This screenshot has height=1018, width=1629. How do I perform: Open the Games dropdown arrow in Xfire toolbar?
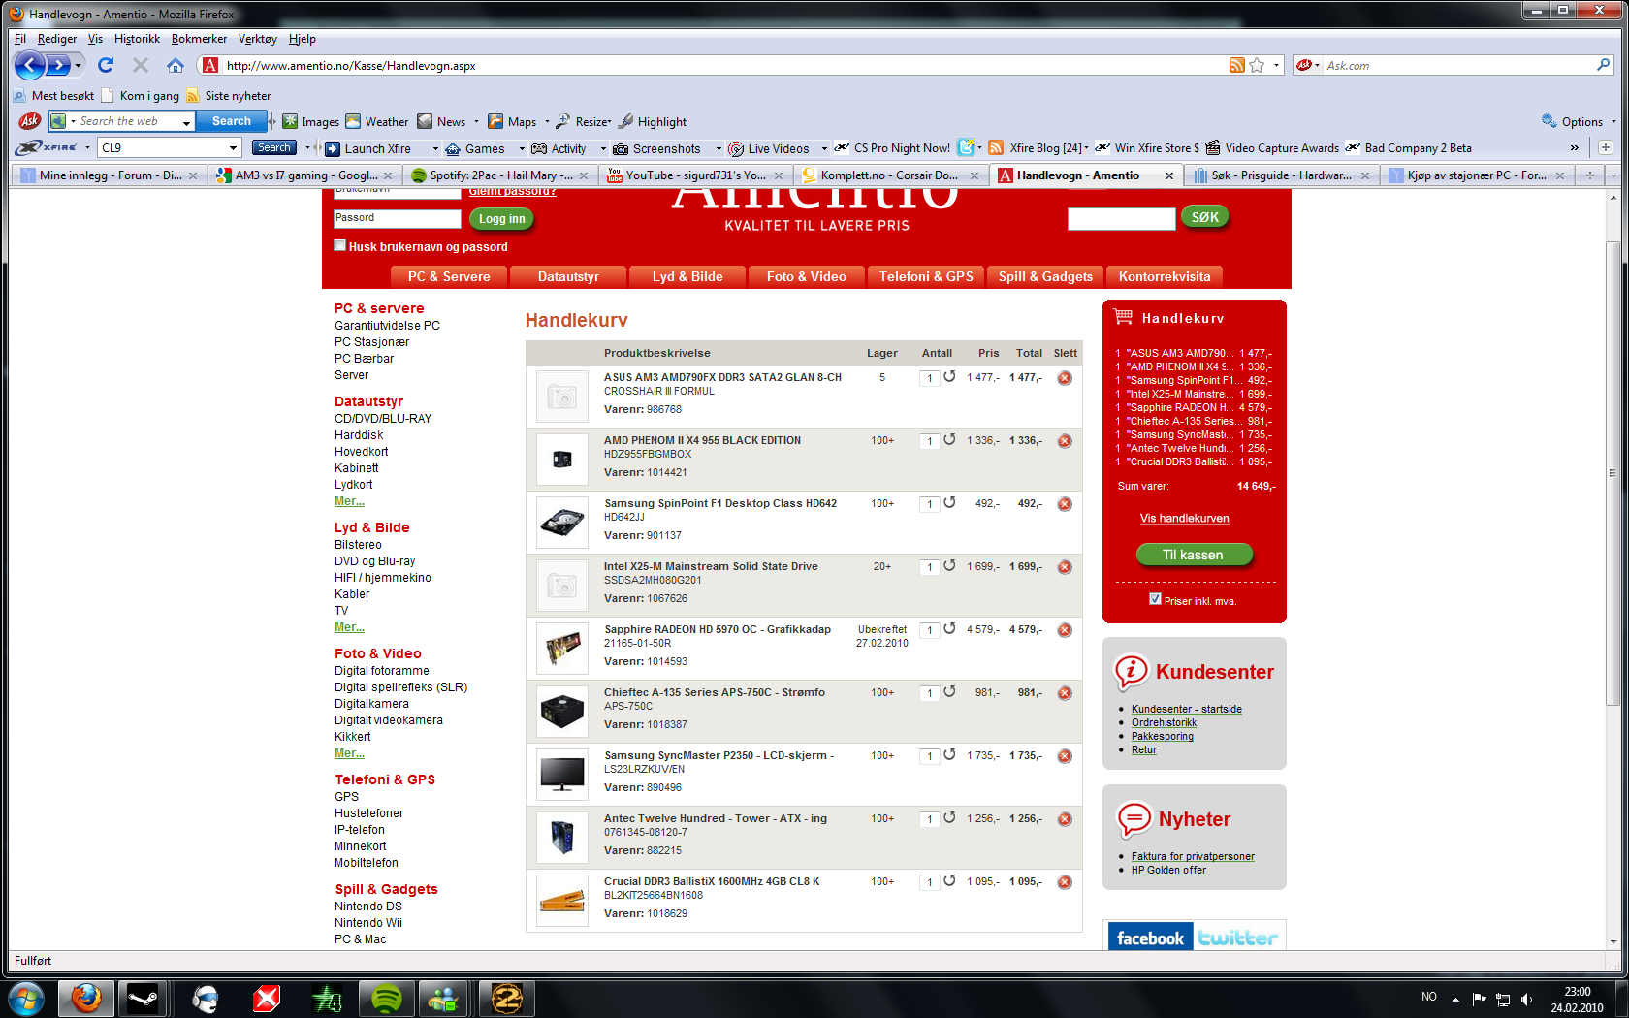(522, 148)
